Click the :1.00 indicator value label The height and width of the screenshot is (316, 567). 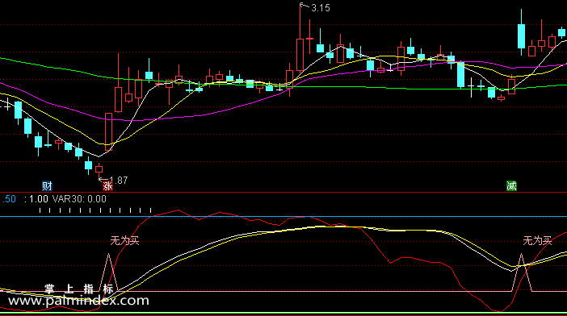coord(36,199)
